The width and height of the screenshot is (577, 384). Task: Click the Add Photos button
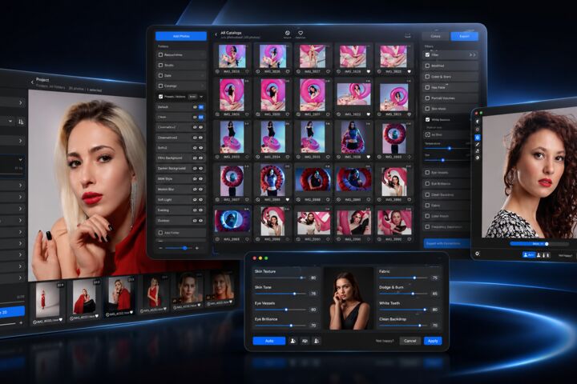181,36
